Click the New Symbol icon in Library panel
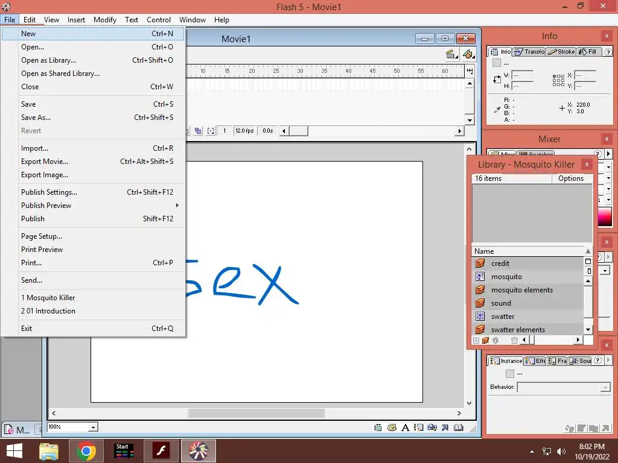The width and height of the screenshot is (618, 463). pyautogui.click(x=476, y=341)
